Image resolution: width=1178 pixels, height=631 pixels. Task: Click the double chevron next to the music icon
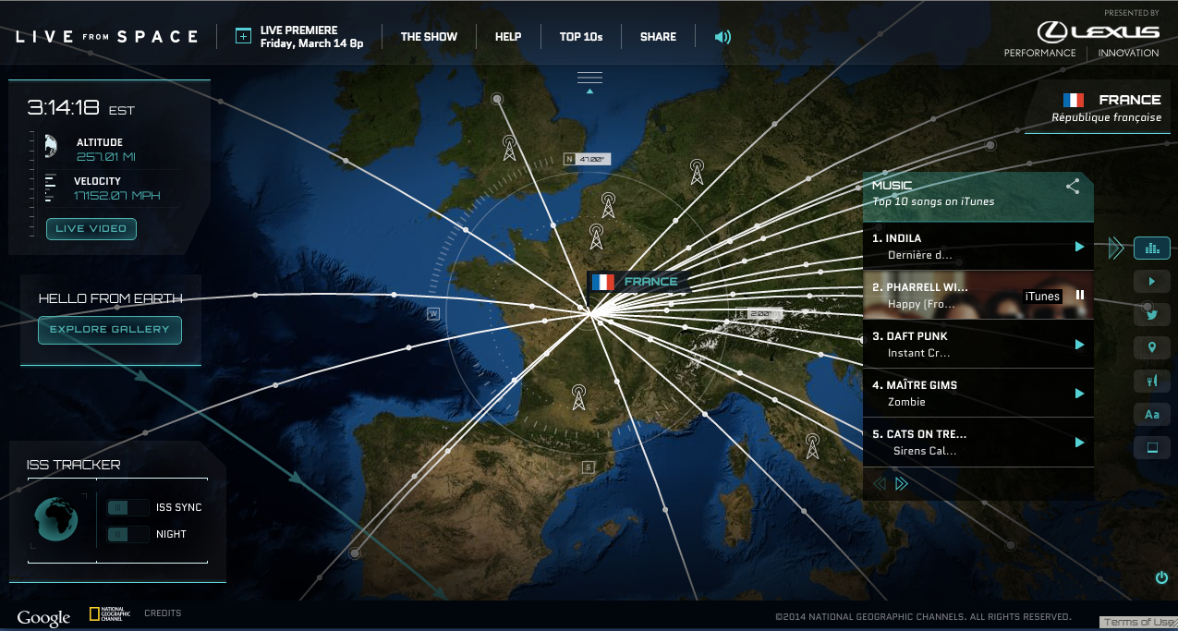[x=1116, y=248]
